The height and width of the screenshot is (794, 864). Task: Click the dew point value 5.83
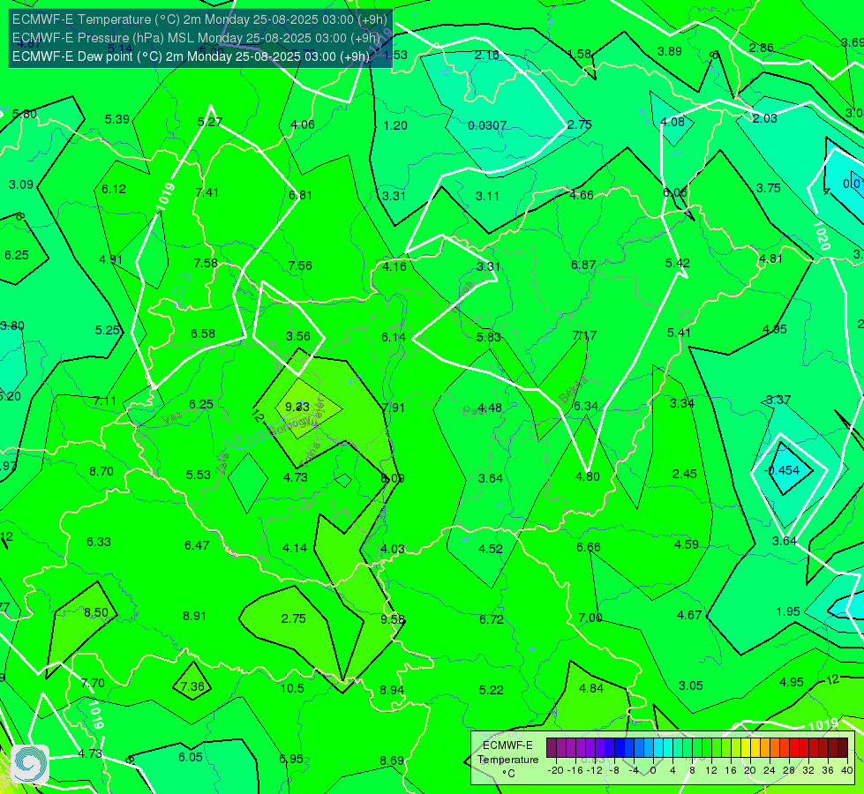click(x=489, y=337)
